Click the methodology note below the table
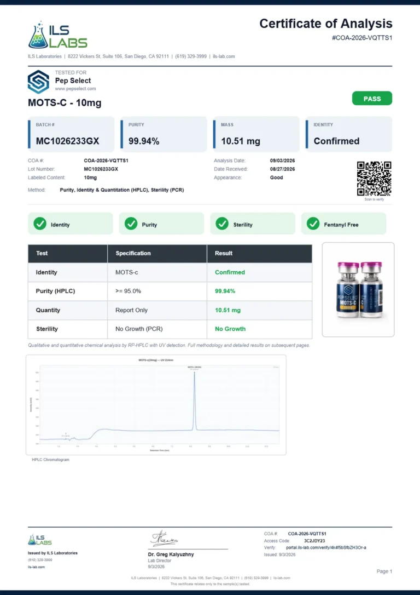This screenshot has width=420, height=595. click(169, 345)
